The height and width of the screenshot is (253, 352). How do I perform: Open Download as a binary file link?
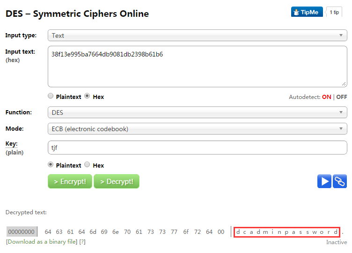coord(42,242)
